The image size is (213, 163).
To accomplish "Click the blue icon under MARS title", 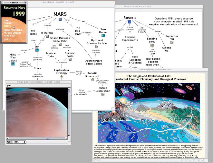I will coord(60,19).
